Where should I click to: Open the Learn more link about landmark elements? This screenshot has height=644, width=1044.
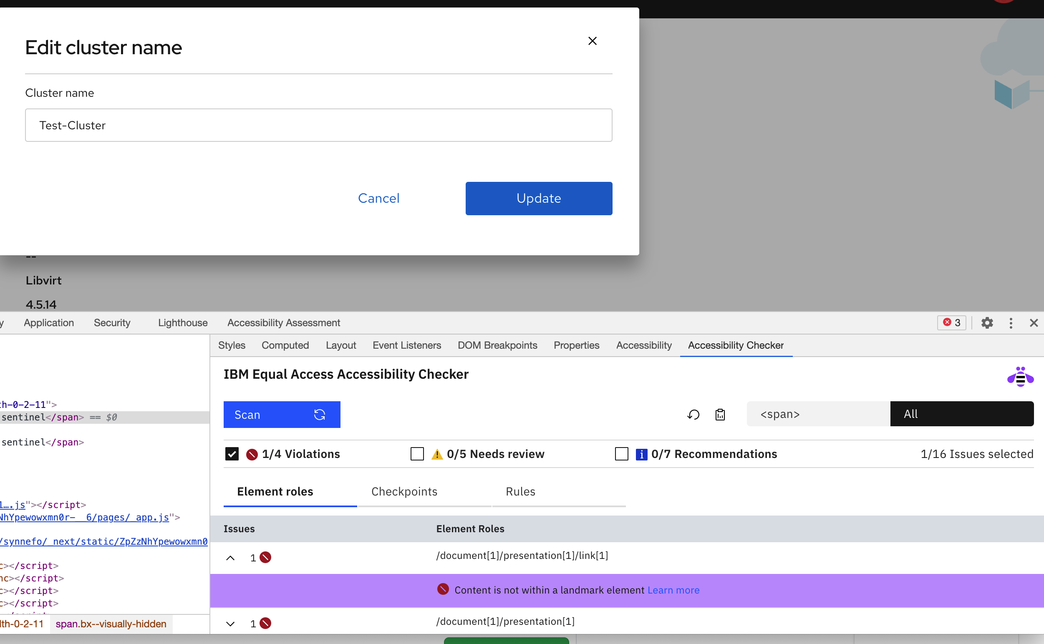coord(673,590)
